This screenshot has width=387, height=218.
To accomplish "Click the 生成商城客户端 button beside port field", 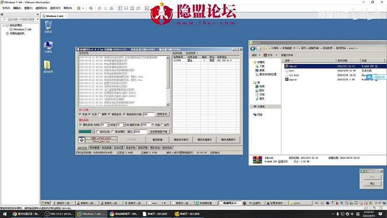I will (159, 132).
